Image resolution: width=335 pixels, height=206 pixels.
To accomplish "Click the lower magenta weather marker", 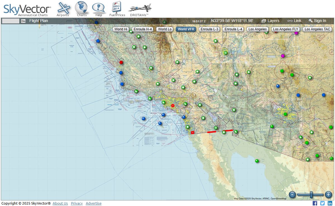I will tap(283, 56).
